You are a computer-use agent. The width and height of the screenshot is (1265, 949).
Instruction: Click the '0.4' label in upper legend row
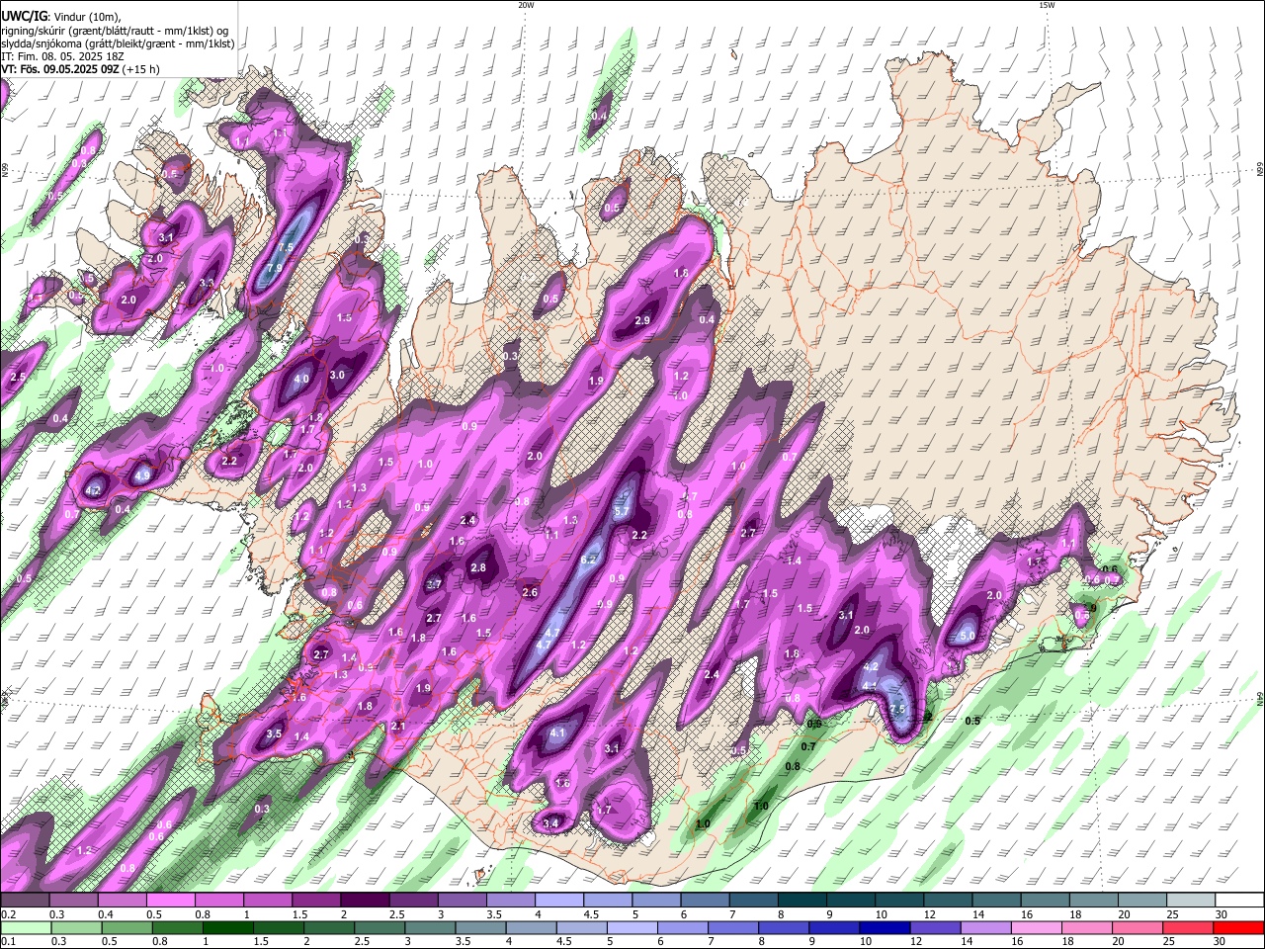[106, 914]
